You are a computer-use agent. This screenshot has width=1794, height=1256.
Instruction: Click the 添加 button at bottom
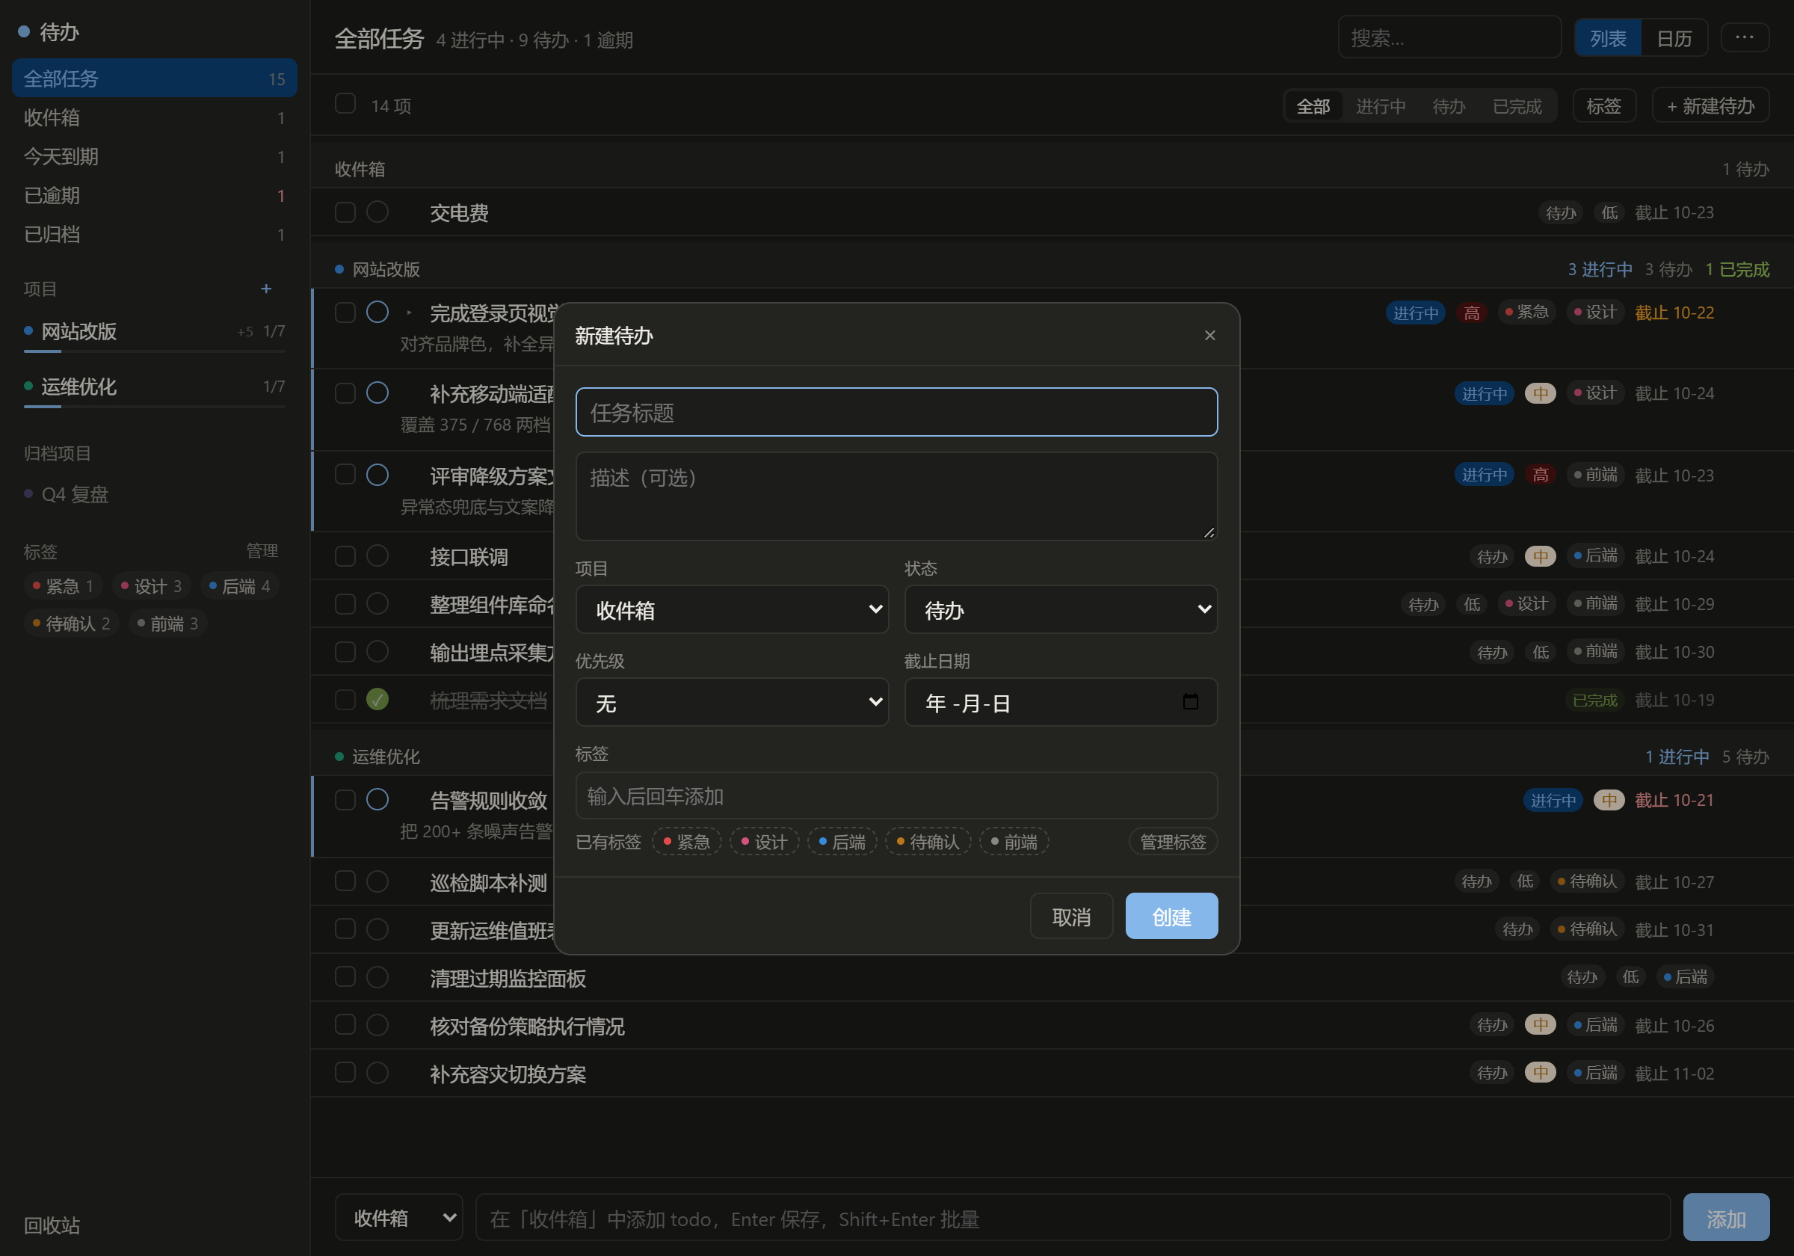(1725, 1218)
